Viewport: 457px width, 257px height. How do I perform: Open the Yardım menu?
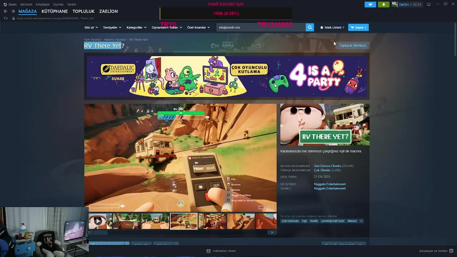[72, 4]
